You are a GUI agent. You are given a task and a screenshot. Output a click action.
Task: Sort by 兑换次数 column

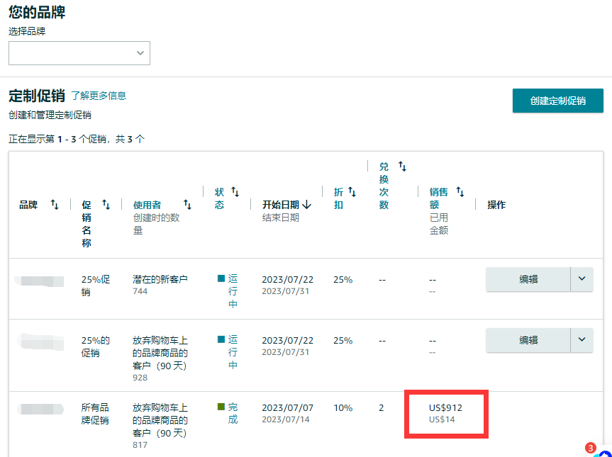point(402,166)
